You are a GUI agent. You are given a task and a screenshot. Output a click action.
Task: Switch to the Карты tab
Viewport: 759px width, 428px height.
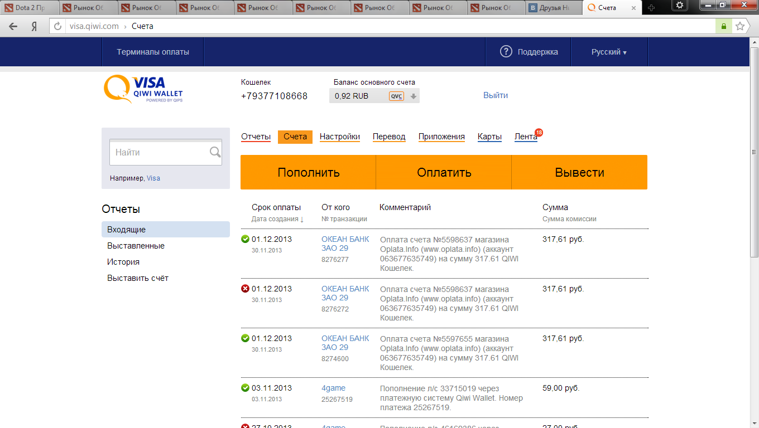point(489,137)
